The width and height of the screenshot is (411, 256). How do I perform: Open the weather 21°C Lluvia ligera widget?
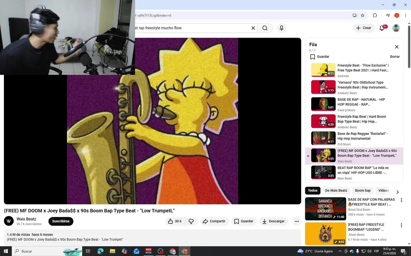click(315, 251)
